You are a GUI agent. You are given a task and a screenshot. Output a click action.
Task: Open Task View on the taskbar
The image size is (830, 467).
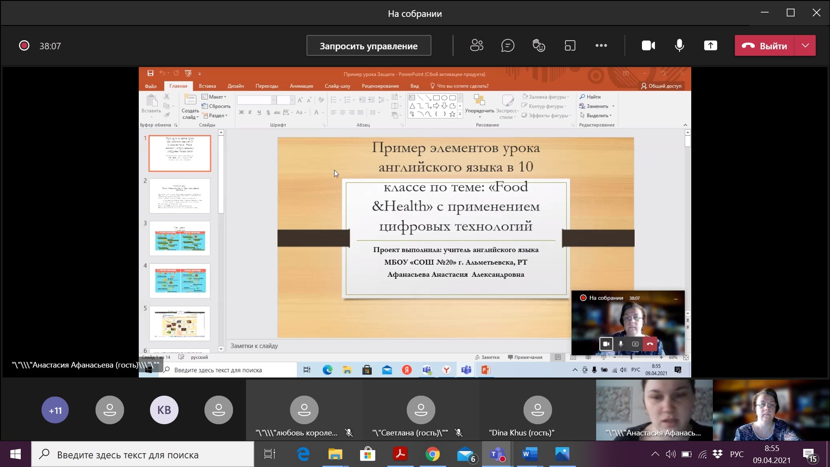pos(269,454)
